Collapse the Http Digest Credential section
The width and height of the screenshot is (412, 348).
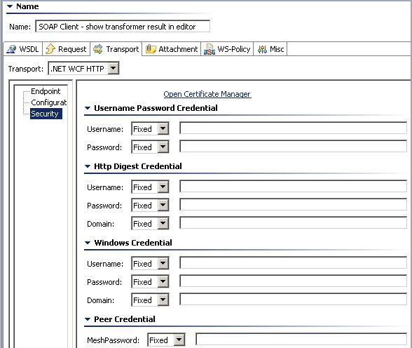pos(88,166)
